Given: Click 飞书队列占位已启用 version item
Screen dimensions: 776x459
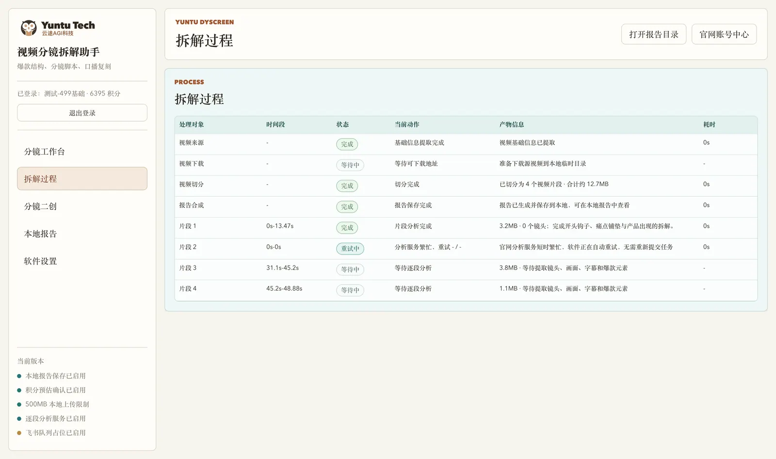Looking at the screenshot, I should [x=55, y=432].
